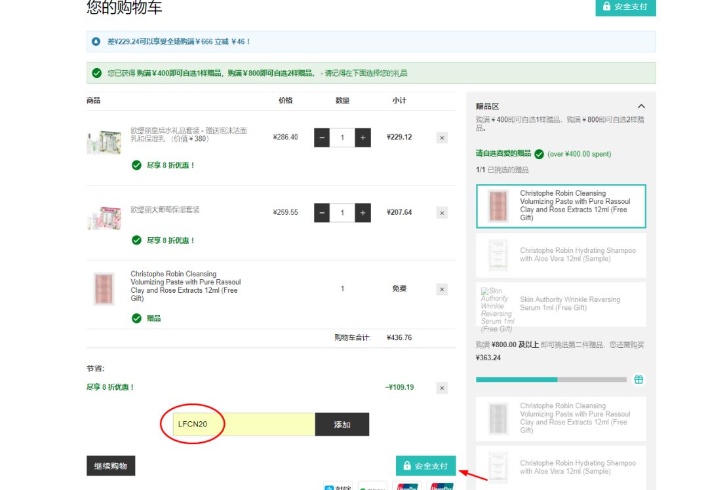This screenshot has width=708, height=490.
Task: Select the LFCN20 discount code input field
Action: coord(244,424)
